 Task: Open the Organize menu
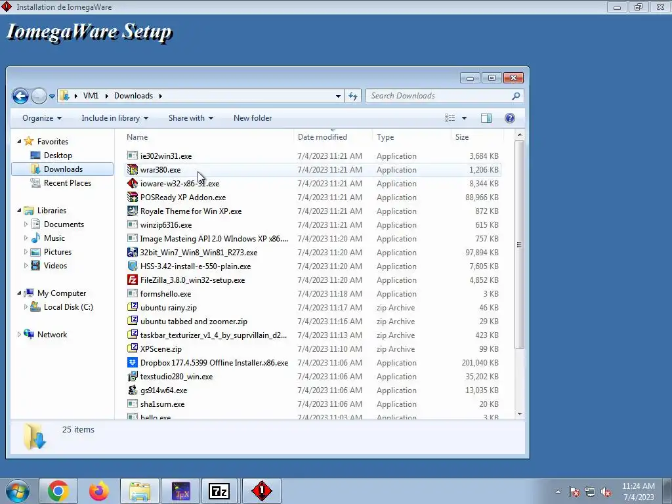[x=42, y=118]
